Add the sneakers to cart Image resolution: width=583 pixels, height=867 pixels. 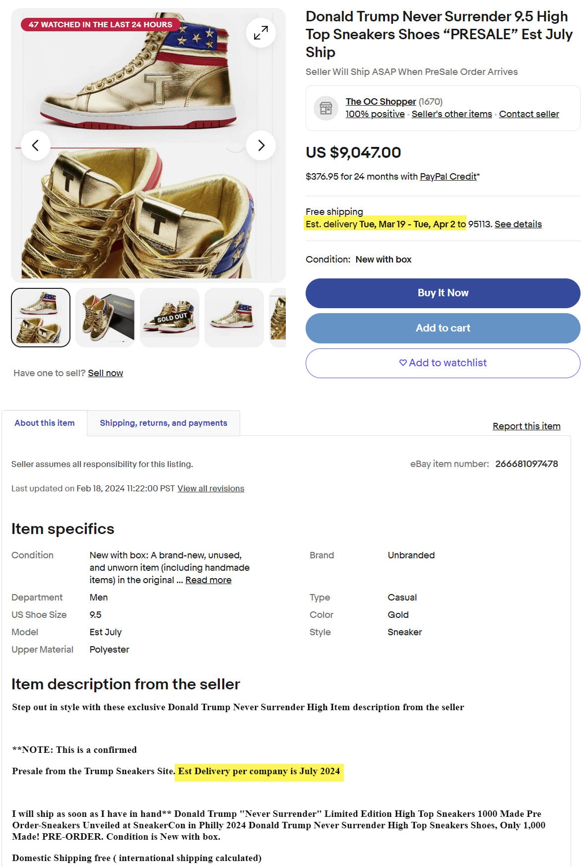443,328
